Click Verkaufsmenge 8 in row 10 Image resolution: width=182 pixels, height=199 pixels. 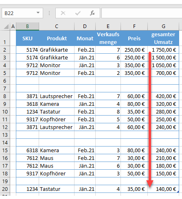pos(108,112)
